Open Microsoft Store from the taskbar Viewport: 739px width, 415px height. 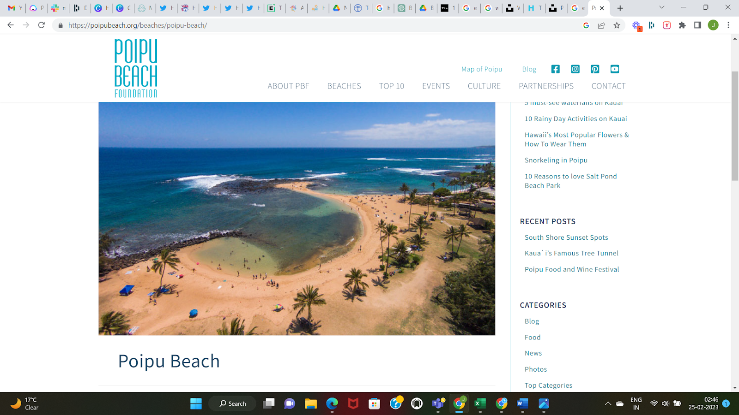pos(375,404)
